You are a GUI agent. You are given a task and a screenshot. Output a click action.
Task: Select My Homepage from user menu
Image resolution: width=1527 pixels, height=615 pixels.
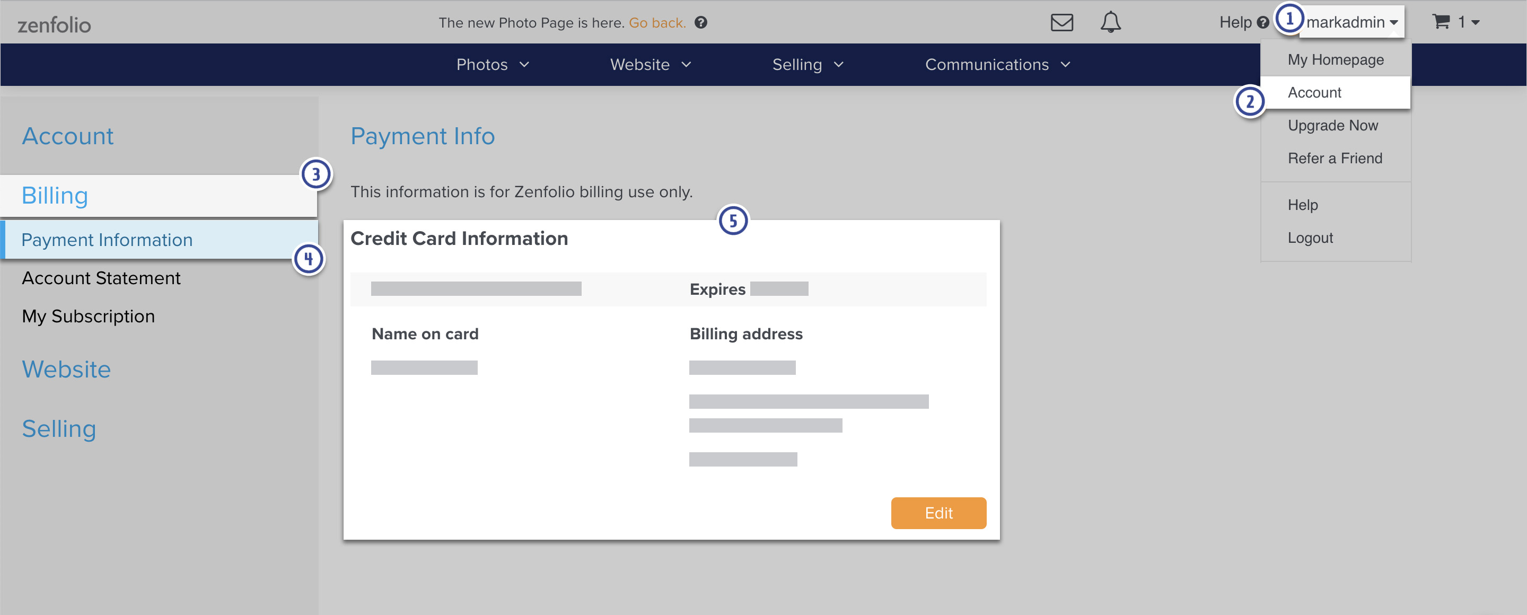[x=1335, y=60]
